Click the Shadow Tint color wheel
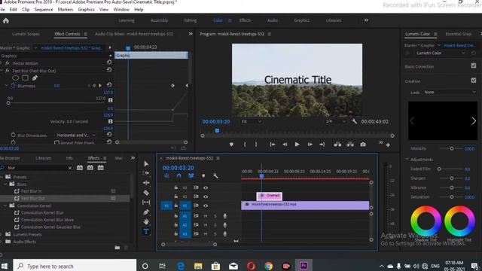The image size is (482, 271). pos(426,221)
